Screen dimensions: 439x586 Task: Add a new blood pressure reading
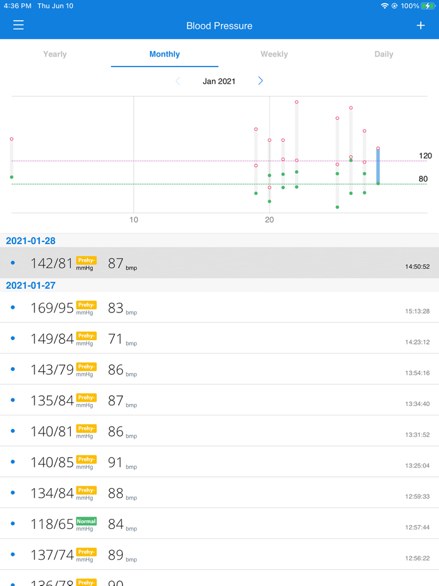coord(421,26)
